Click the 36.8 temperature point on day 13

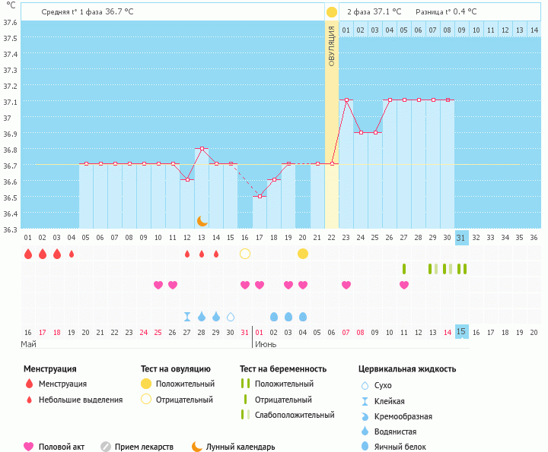(x=202, y=149)
